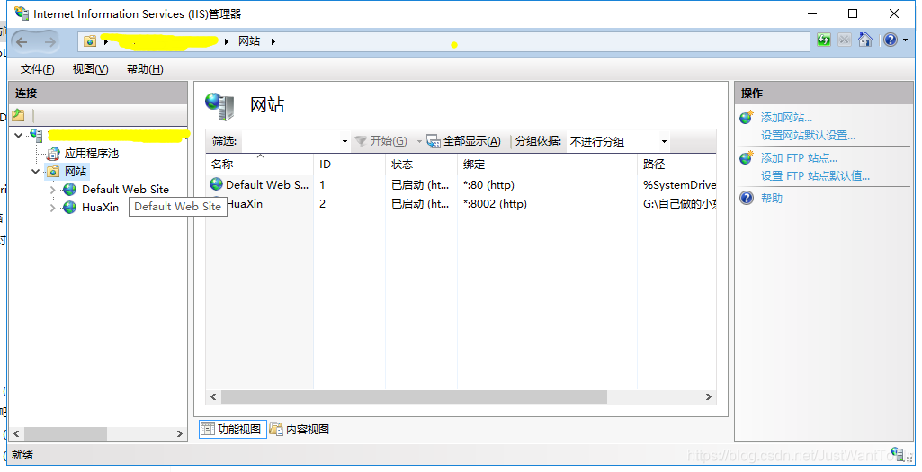Click the connect icon in the 连接 panel toolbar

point(18,115)
